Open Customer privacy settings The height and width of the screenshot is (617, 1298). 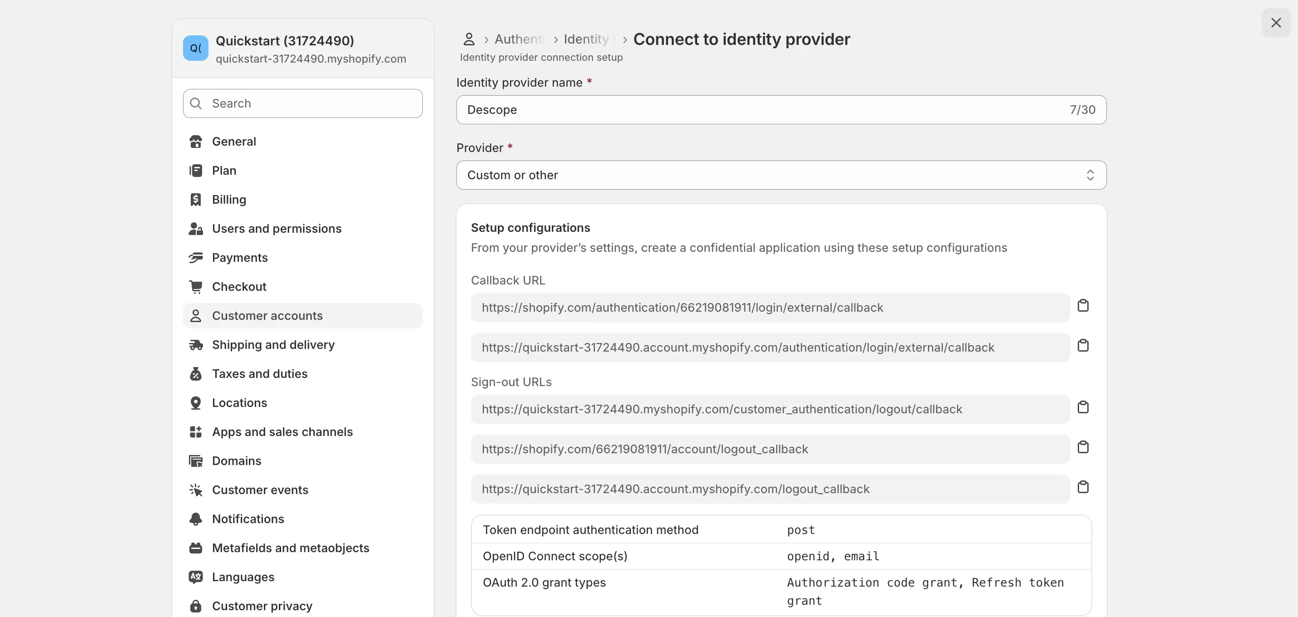[302, 606]
